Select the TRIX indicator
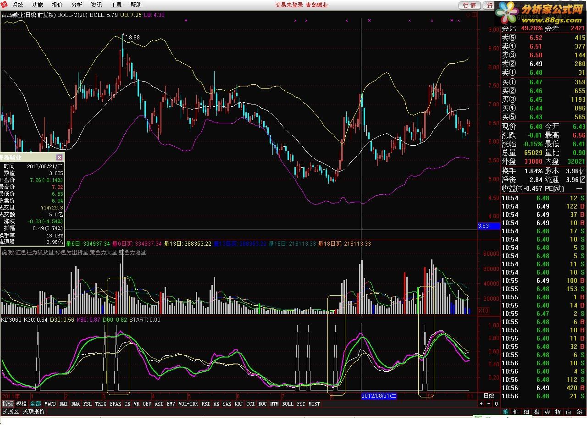Image resolution: width=587 pixels, height=440 pixels. [101, 404]
